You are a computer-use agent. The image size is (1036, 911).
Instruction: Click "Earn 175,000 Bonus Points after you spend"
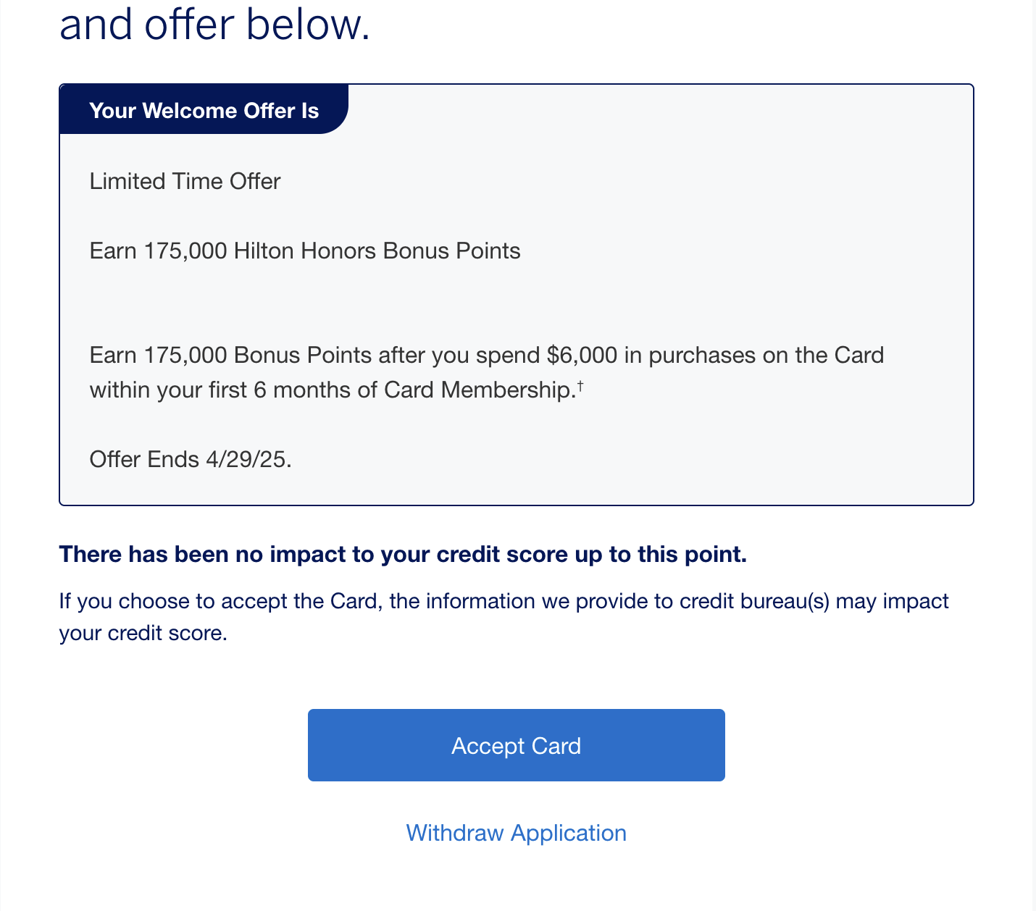point(314,356)
